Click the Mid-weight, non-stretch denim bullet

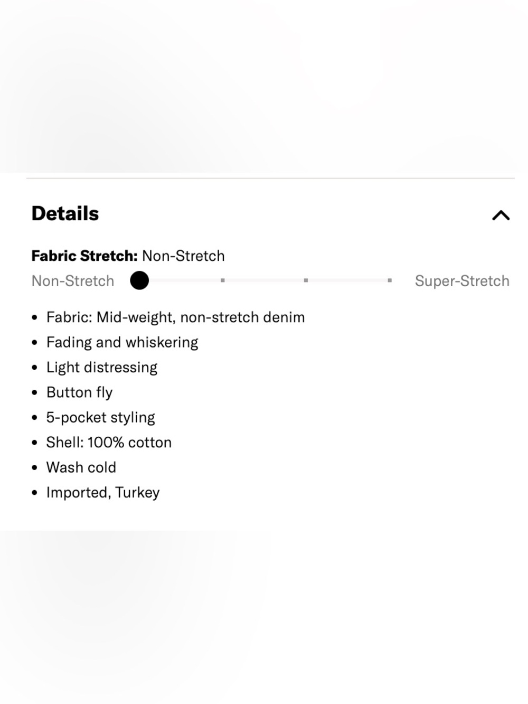(175, 317)
